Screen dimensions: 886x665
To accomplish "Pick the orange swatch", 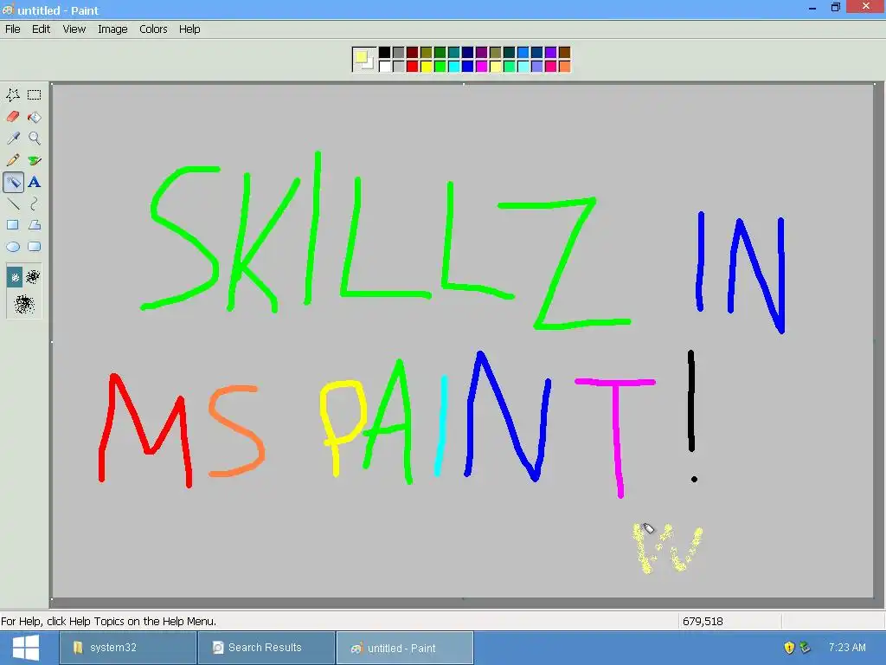I will pos(564,66).
